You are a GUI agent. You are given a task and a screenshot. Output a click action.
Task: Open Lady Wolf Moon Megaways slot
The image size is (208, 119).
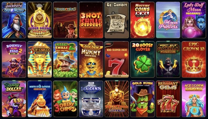click(194, 20)
